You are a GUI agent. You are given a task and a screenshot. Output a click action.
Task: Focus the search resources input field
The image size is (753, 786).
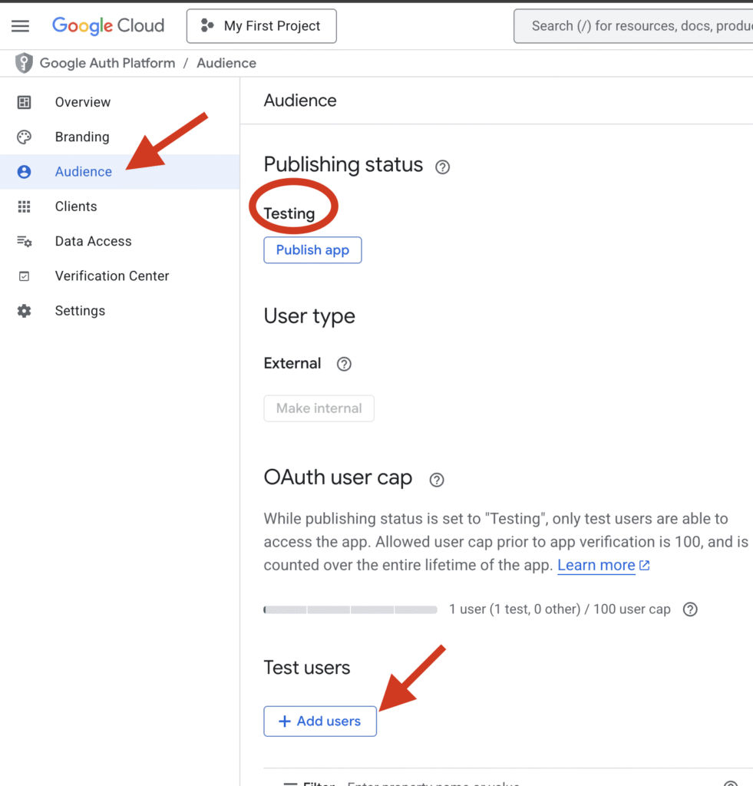(637, 26)
